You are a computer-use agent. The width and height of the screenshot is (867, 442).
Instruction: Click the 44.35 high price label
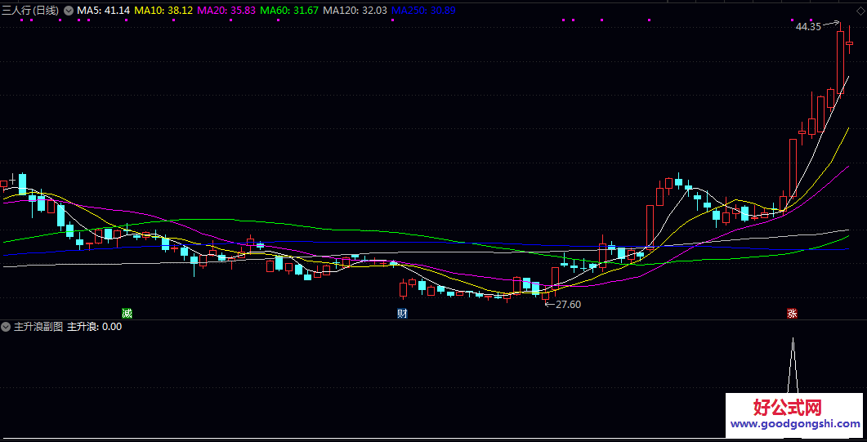click(807, 27)
